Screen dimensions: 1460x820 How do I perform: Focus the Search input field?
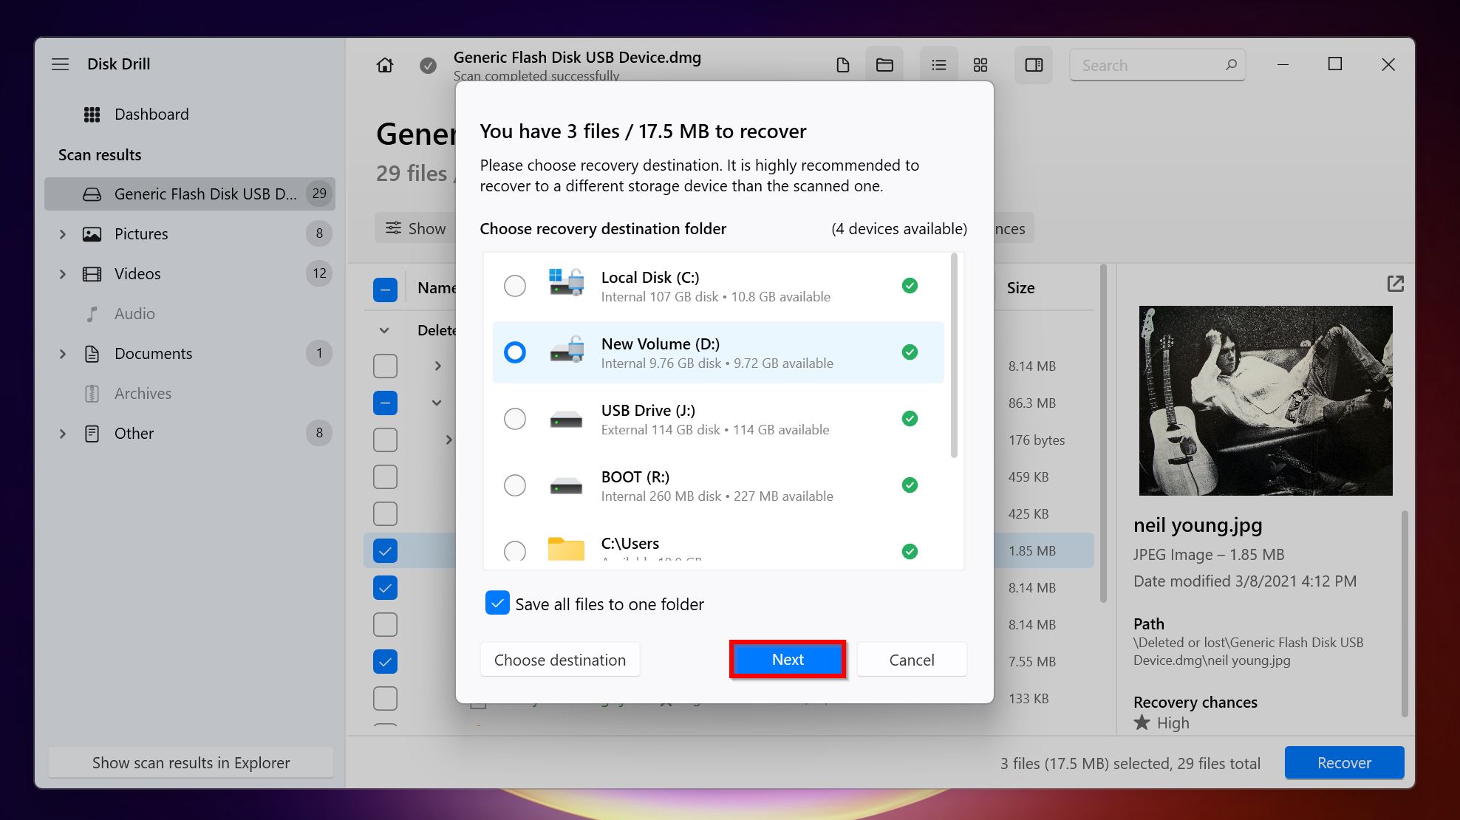1157,65
